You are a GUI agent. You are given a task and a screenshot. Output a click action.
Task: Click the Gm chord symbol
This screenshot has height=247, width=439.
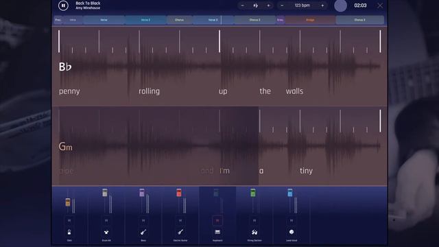coord(66,146)
